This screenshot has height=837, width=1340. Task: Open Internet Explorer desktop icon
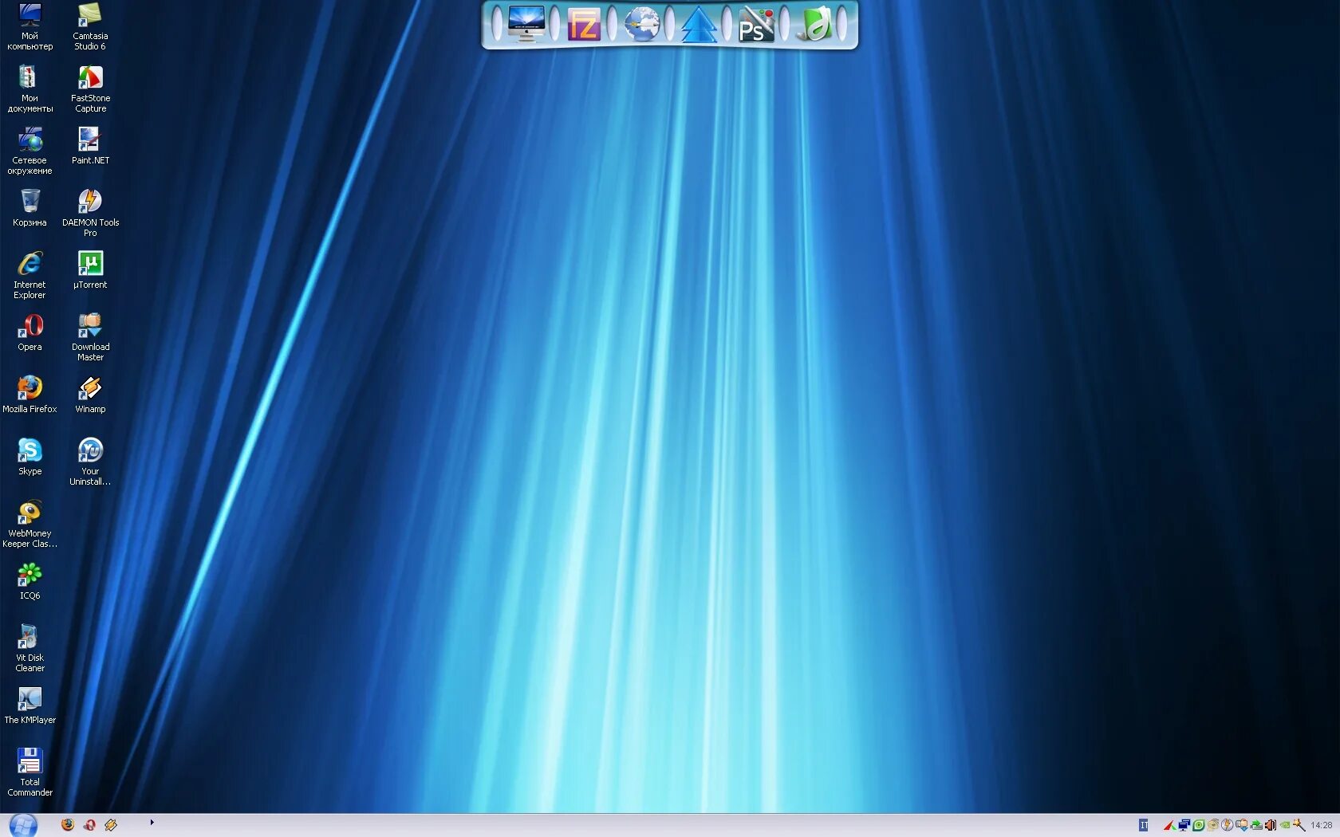pyautogui.click(x=30, y=276)
